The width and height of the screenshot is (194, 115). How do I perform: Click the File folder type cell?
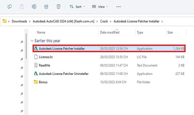tap(144, 82)
